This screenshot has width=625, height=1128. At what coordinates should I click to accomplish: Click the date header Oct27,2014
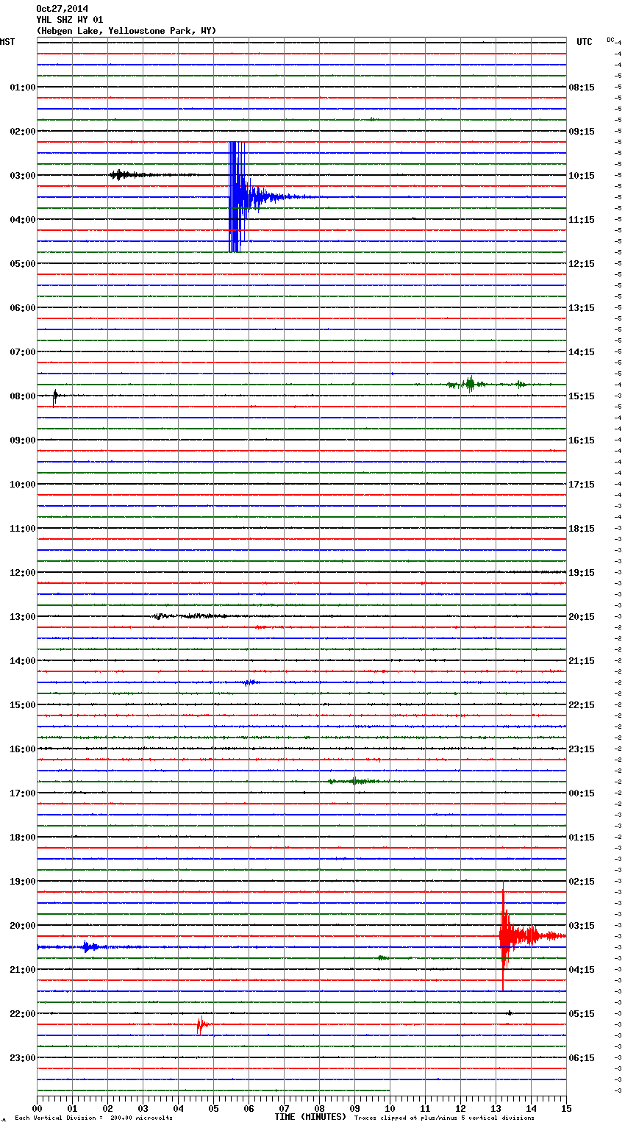(x=62, y=9)
